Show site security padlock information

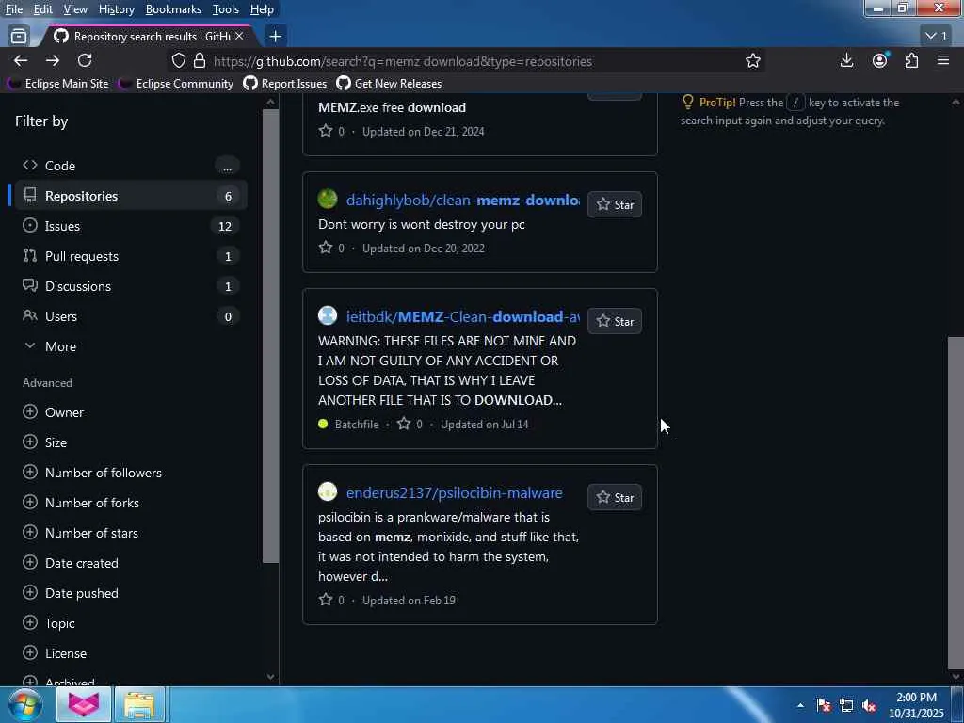tap(200, 61)
